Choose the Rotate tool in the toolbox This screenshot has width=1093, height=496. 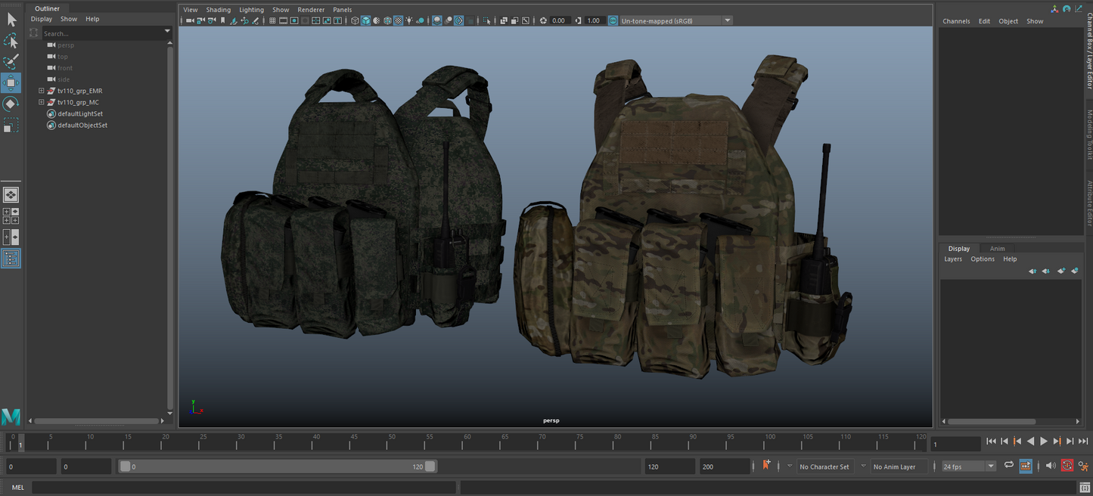[x=11, y=104]
